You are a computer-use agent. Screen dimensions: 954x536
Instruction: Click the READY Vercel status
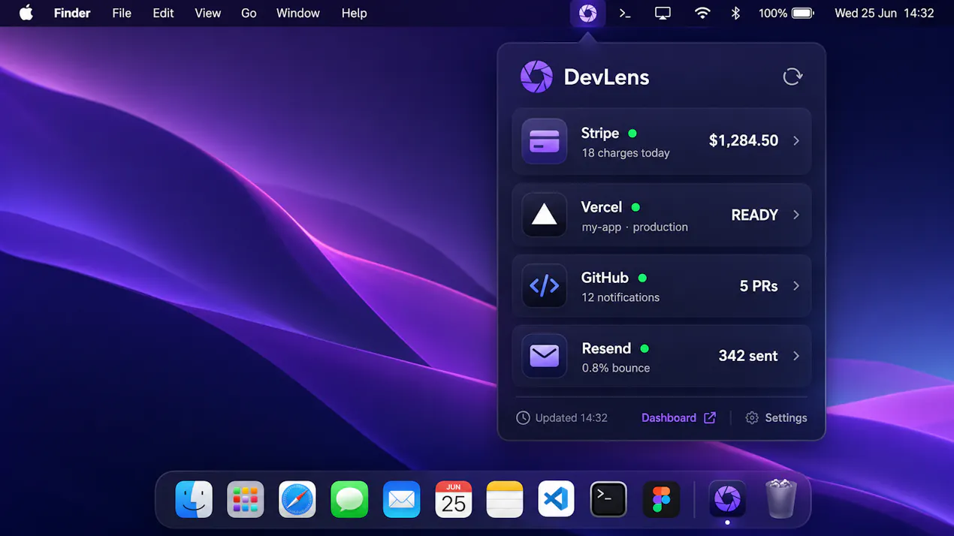click(x=755, y=215)
